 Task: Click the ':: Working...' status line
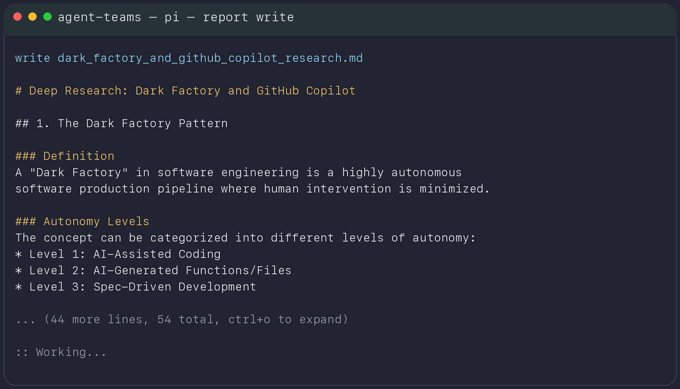tap(62, 352)
